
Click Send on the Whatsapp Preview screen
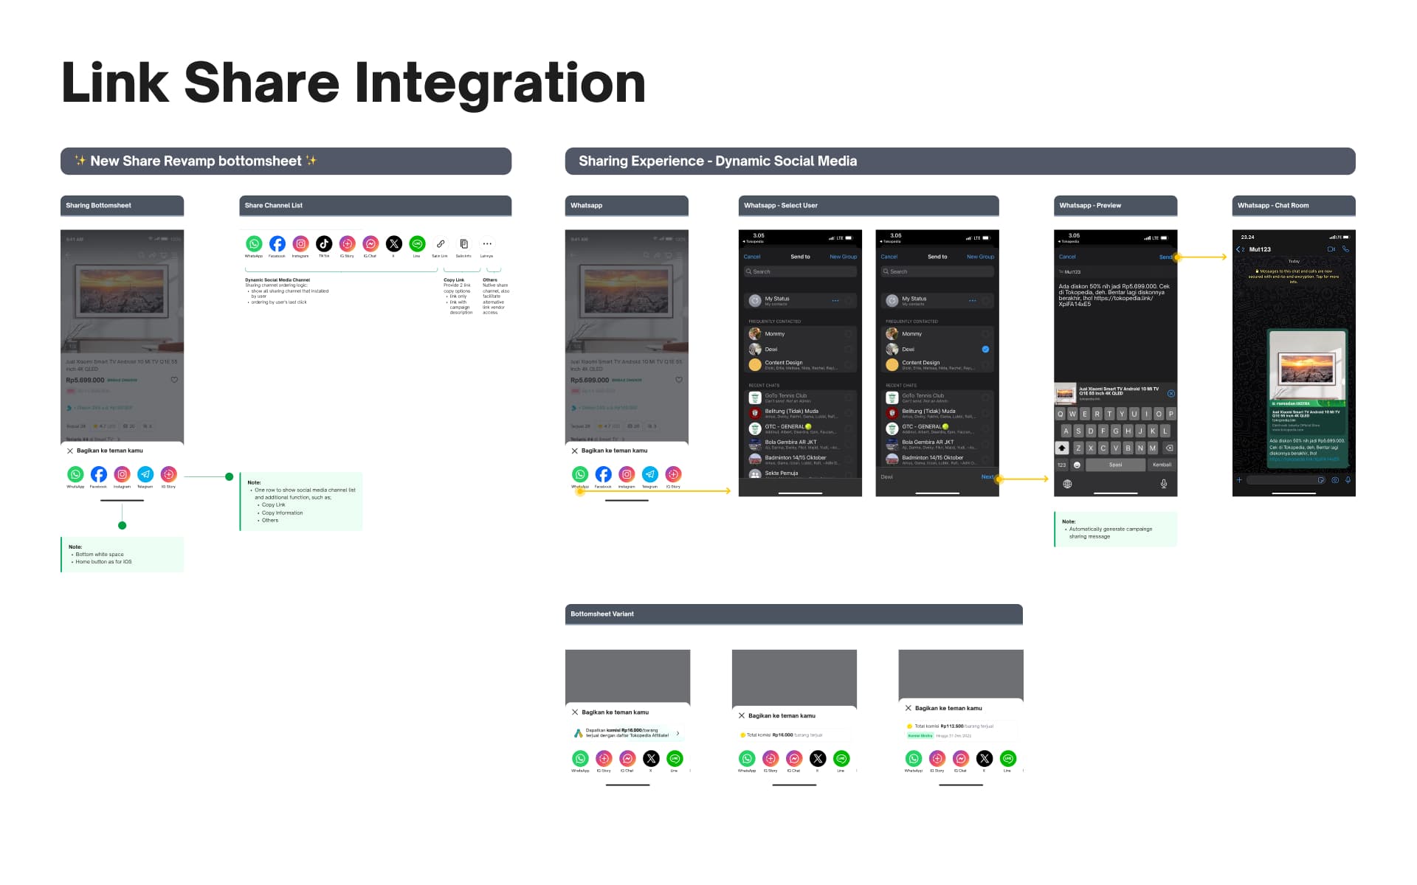(1165, 257)
